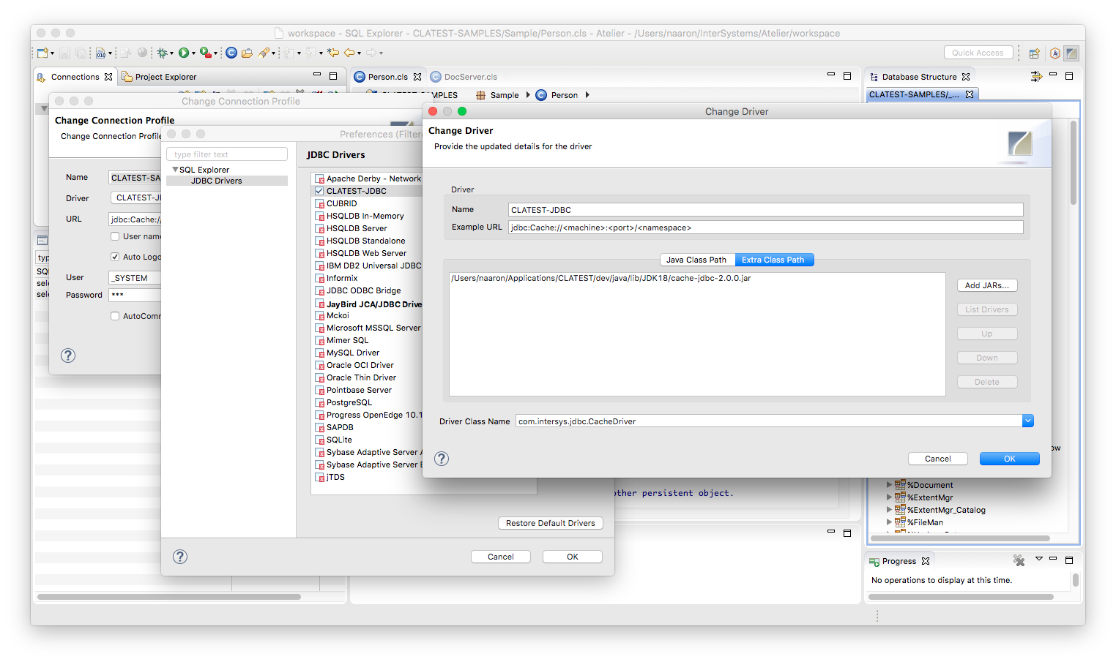Click the blue New Class toolbar icon

[x=231, y=53]
